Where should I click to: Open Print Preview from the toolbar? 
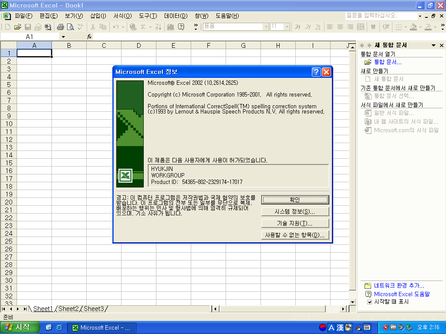point(70,27)
